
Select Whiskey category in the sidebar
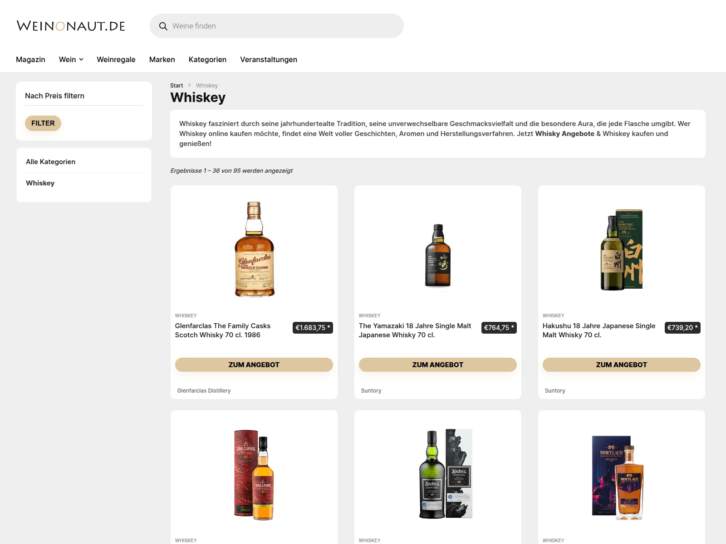[x=40, y=183]
